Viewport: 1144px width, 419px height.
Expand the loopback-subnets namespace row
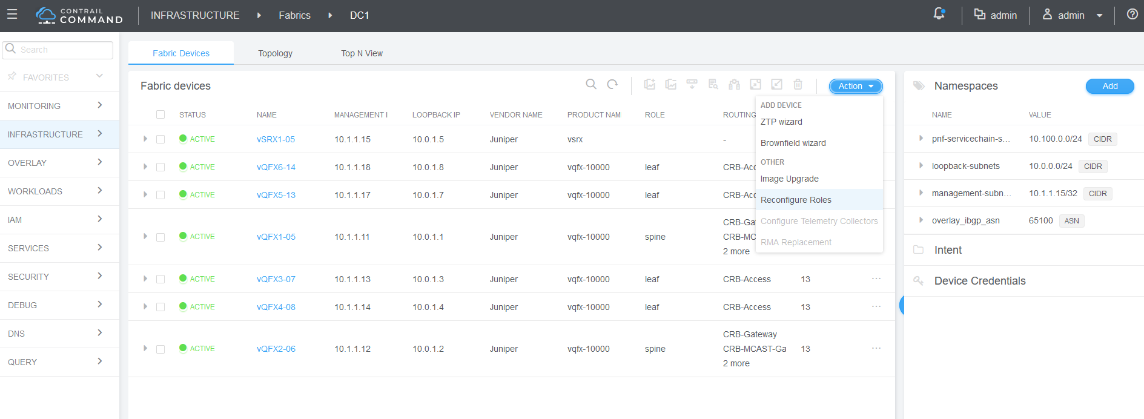(x=921, y=166)
